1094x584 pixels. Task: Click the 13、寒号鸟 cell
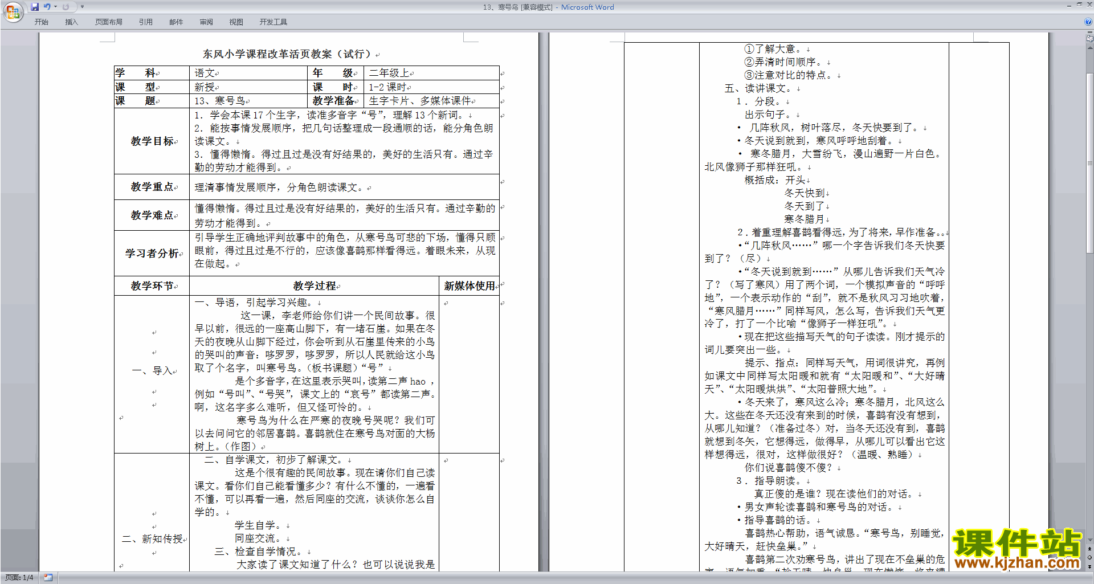click(248, 101)
